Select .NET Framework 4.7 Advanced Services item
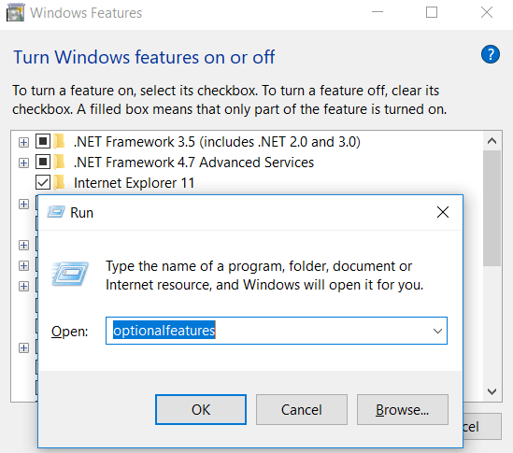 pyautogui.click(x=193, y=163)
